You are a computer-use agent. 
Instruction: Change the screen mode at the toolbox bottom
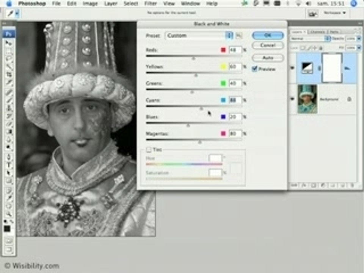[9, 250]
